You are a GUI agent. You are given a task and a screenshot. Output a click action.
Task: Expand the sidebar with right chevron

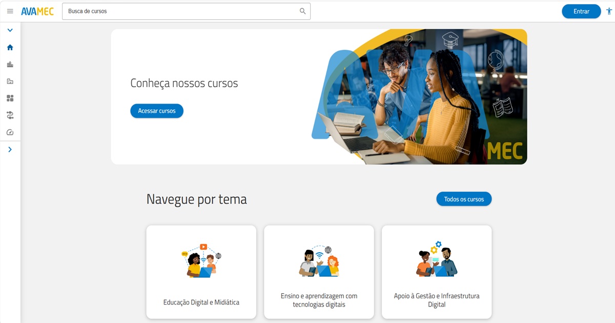10,150
